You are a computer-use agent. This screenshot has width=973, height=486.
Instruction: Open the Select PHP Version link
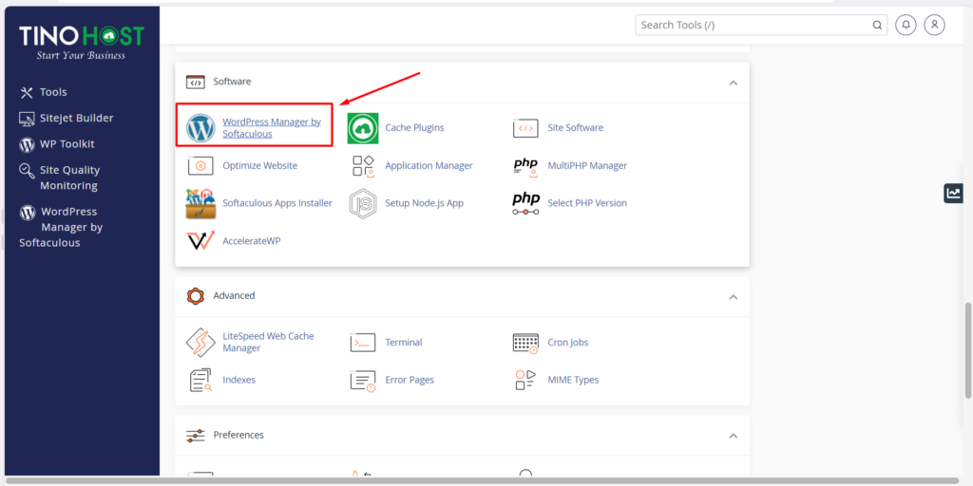[x=587, y=203]
